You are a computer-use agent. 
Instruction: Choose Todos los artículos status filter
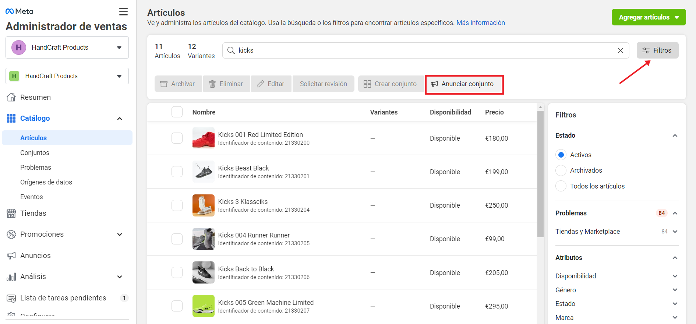point(561,186)
